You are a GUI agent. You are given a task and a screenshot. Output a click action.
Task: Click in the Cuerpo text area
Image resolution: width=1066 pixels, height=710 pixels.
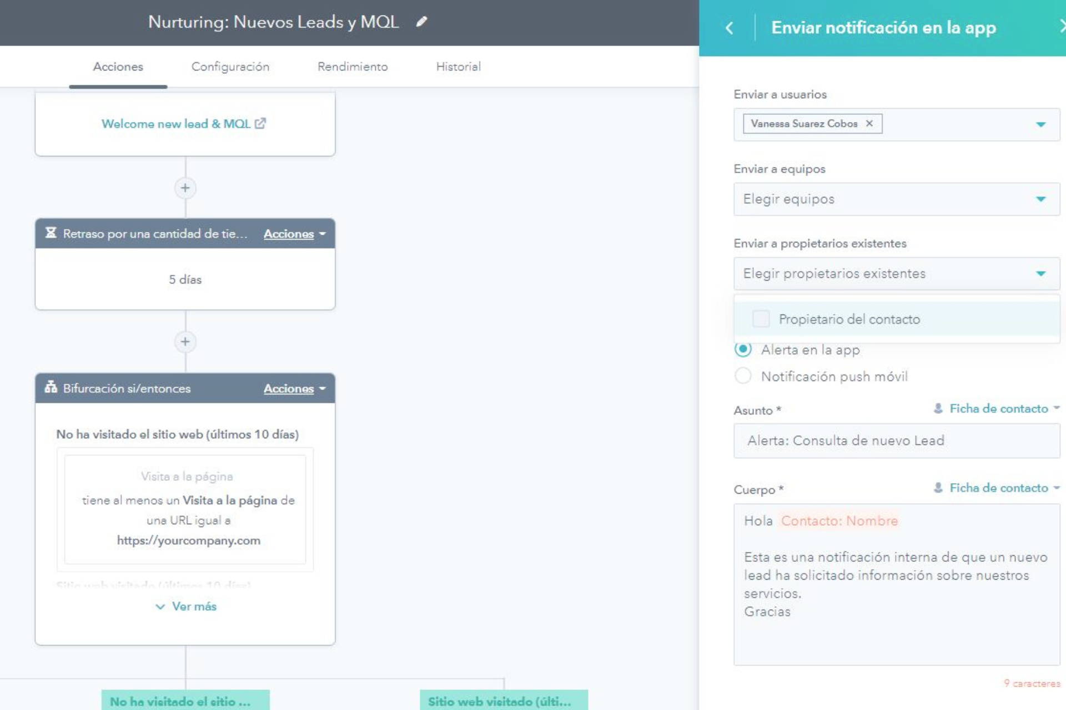tap(897, 584)
